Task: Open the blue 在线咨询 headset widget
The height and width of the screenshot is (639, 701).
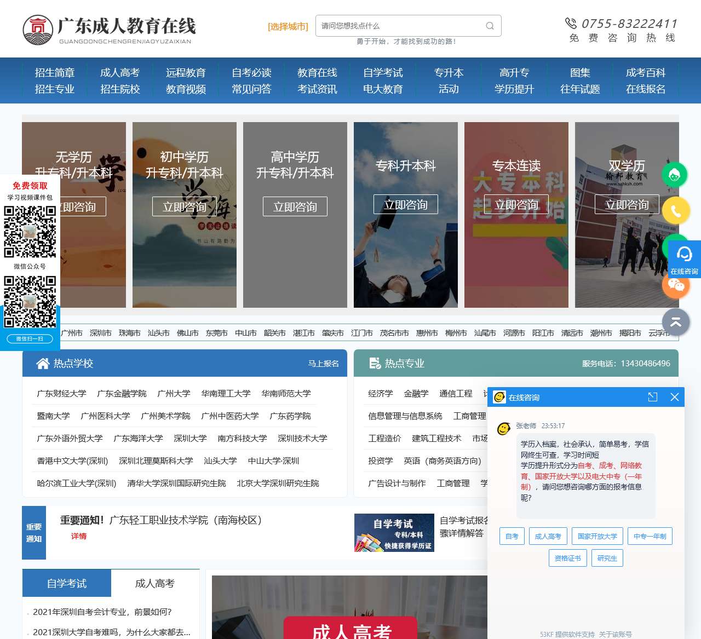Action: (x=684, y=258)
